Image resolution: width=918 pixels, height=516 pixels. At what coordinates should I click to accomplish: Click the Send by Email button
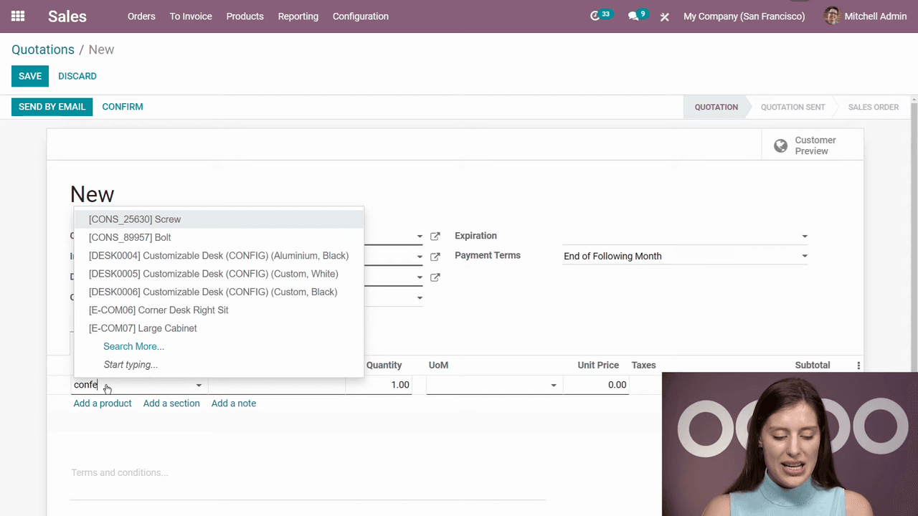tap(52, 107)
